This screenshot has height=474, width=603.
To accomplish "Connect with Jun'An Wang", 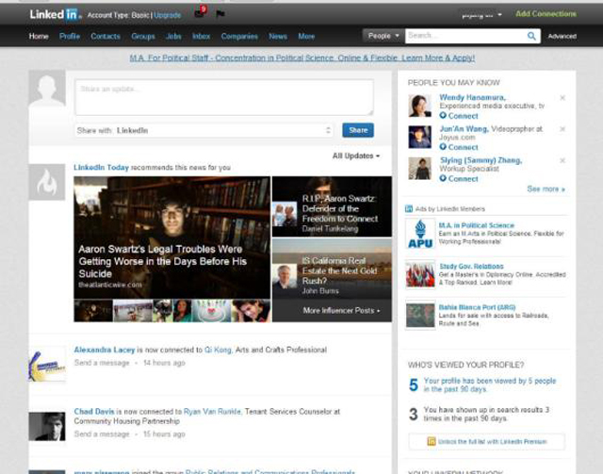I will click(x=459, y=147).
